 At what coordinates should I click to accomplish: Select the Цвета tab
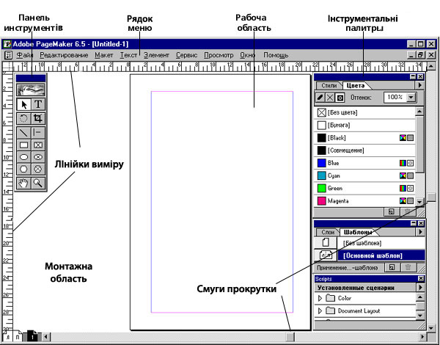[x=355, y=85]
